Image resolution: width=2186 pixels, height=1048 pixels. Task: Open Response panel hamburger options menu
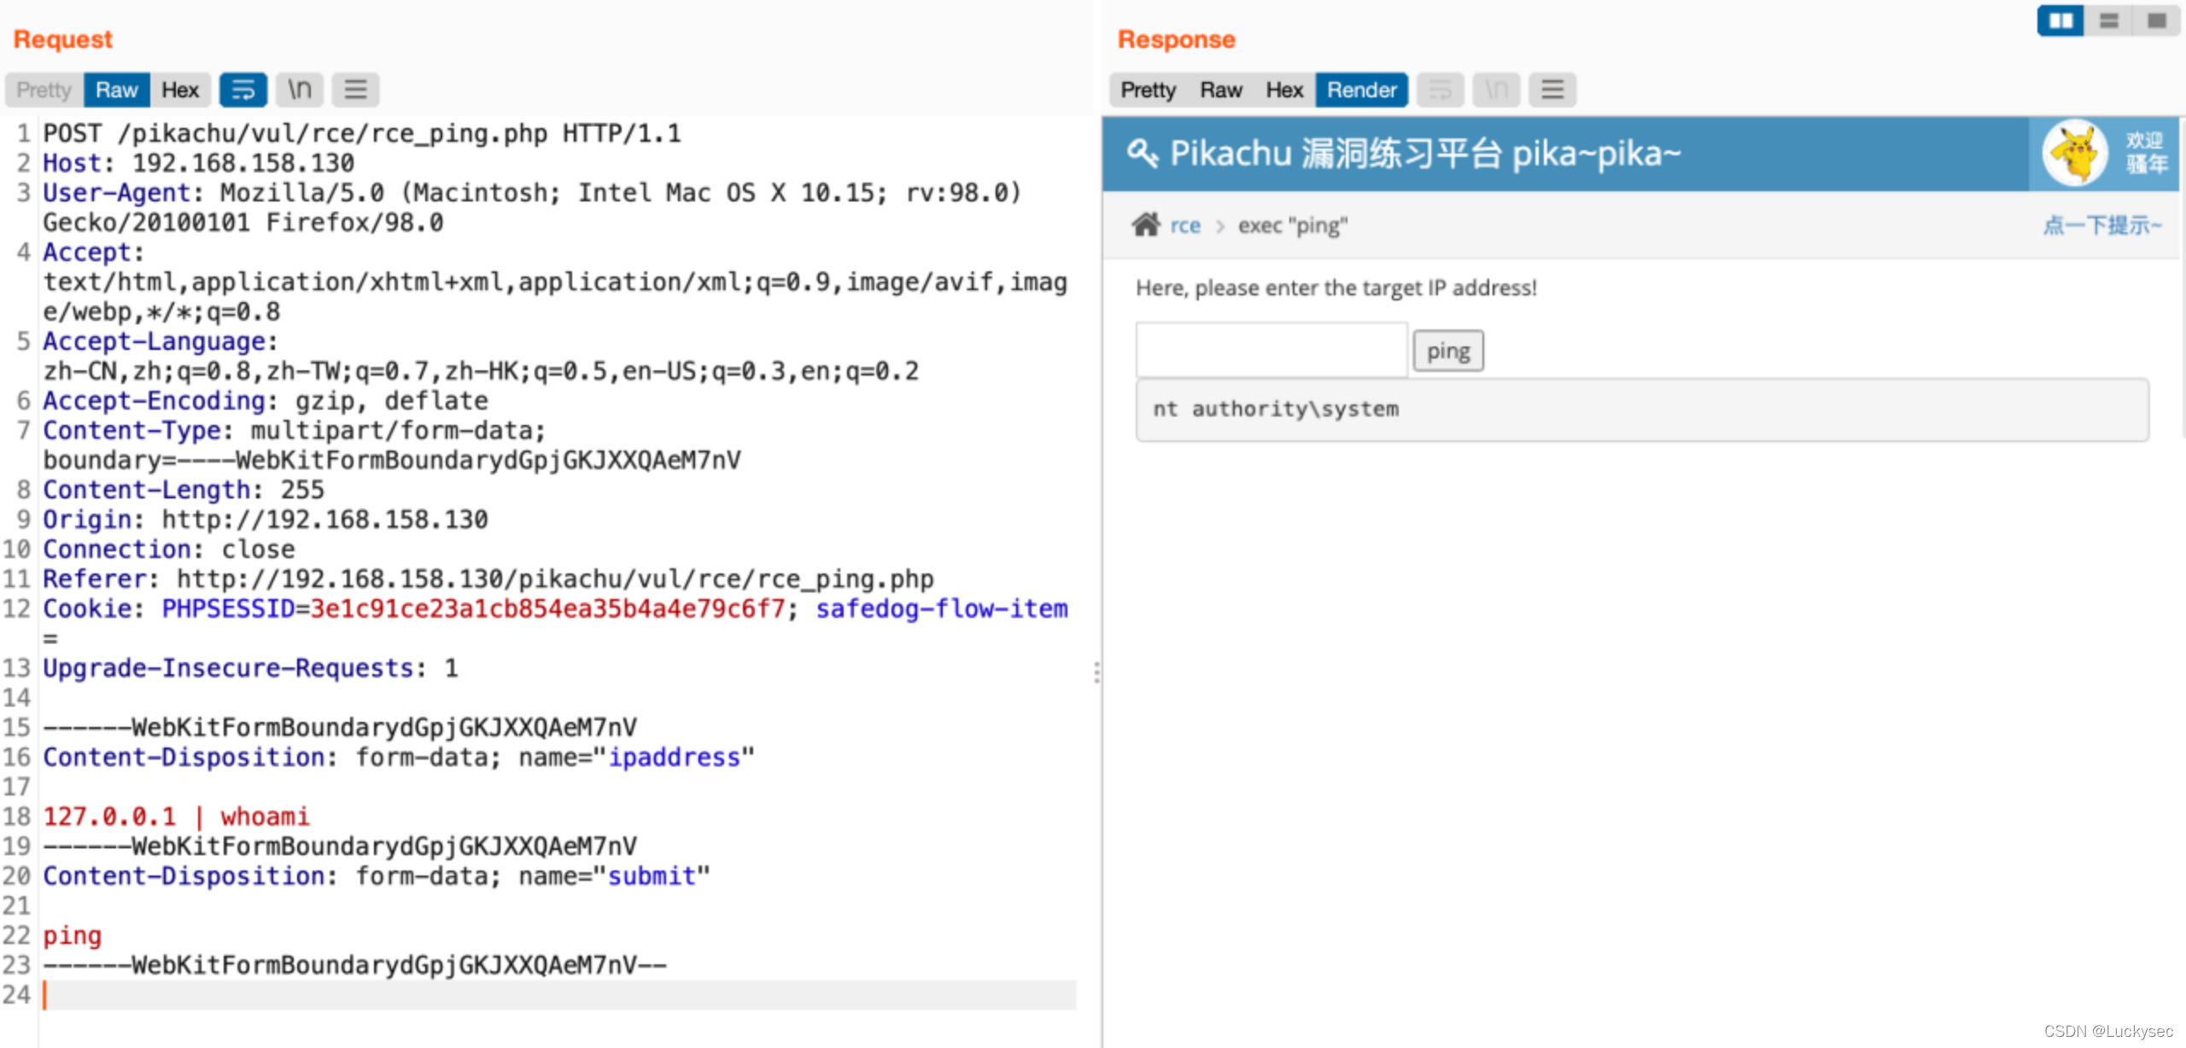point(1552,90)
